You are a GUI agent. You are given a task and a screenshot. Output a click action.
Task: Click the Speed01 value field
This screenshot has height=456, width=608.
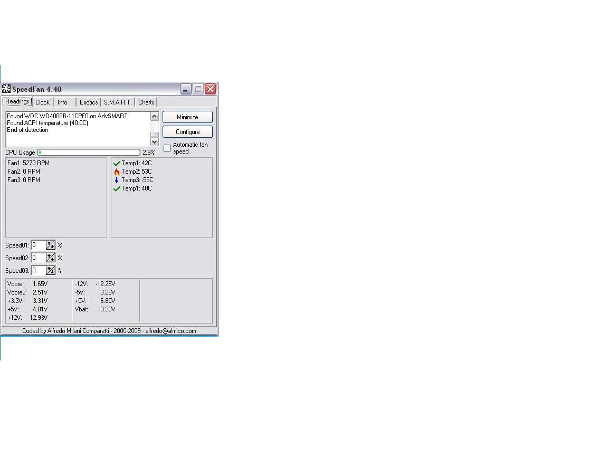pyautogui.click(x=39, y=245)
